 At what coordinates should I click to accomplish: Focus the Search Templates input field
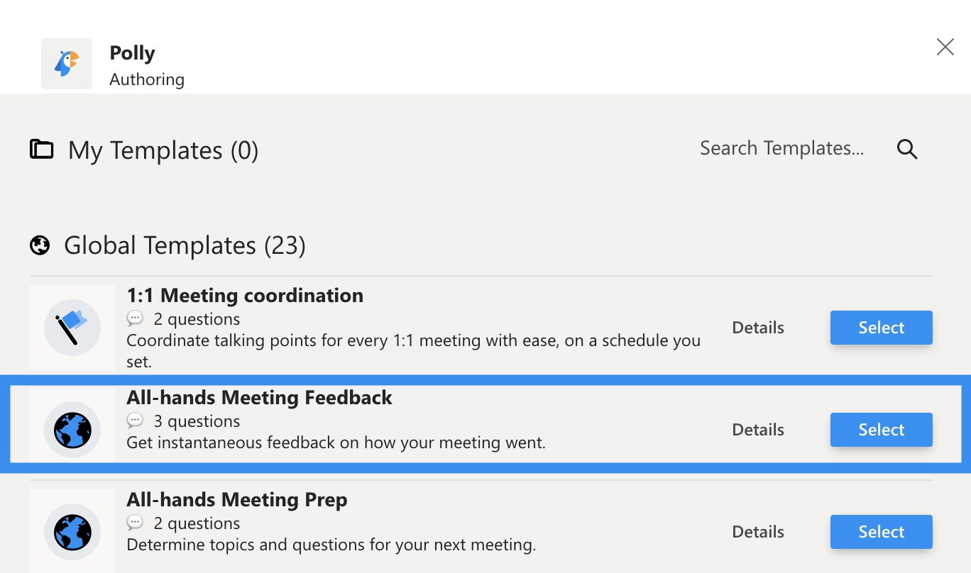pyautogui.click(x=781, y=148)
